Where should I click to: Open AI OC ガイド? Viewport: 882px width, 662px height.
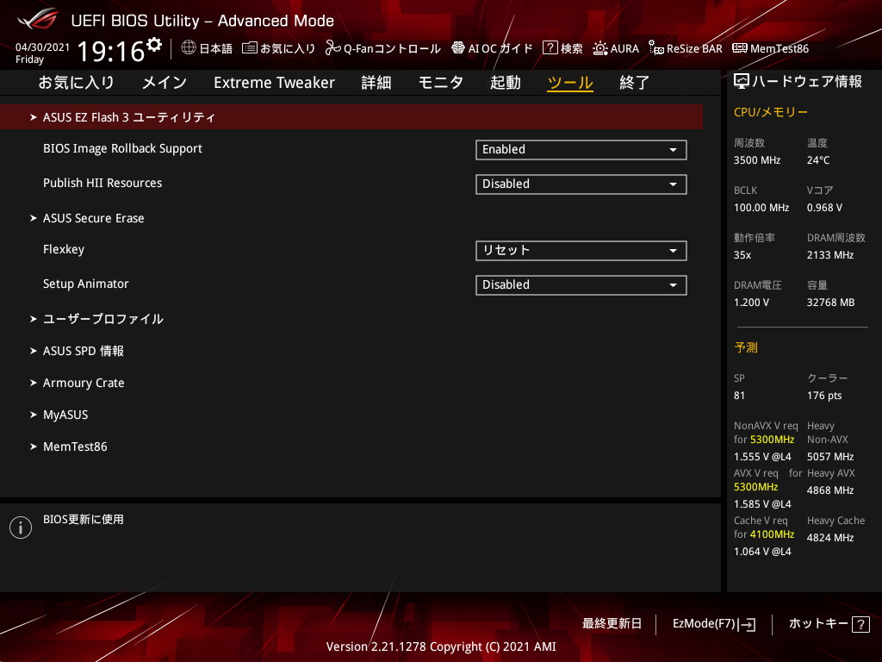[500, 48]
